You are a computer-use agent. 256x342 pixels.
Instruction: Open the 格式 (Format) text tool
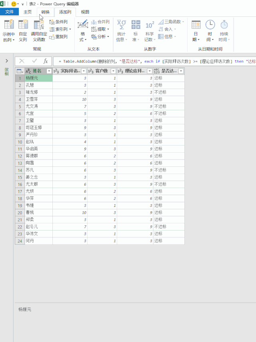83,25
